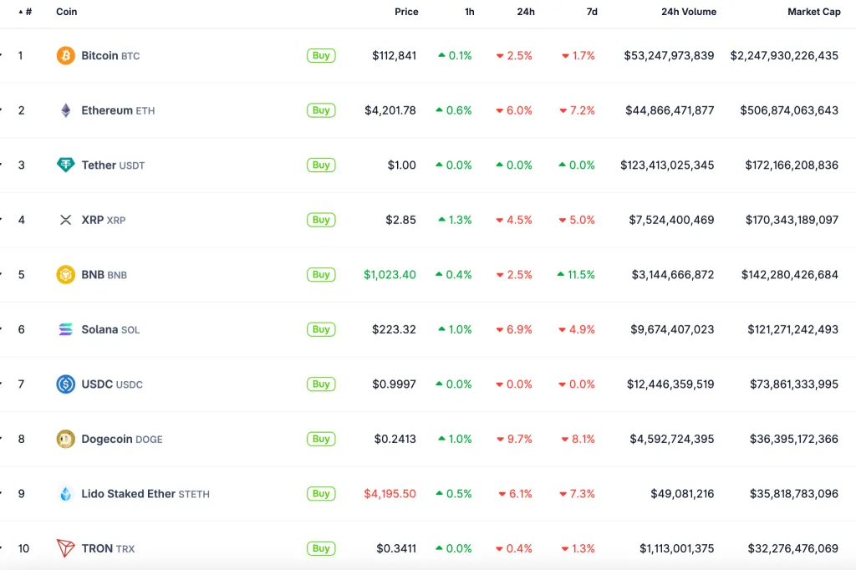The width and height of the screenshot is (856, 570).
Task: Sort by the Market Cap column header
Action: pyautogui.click(x=813, y=12)
